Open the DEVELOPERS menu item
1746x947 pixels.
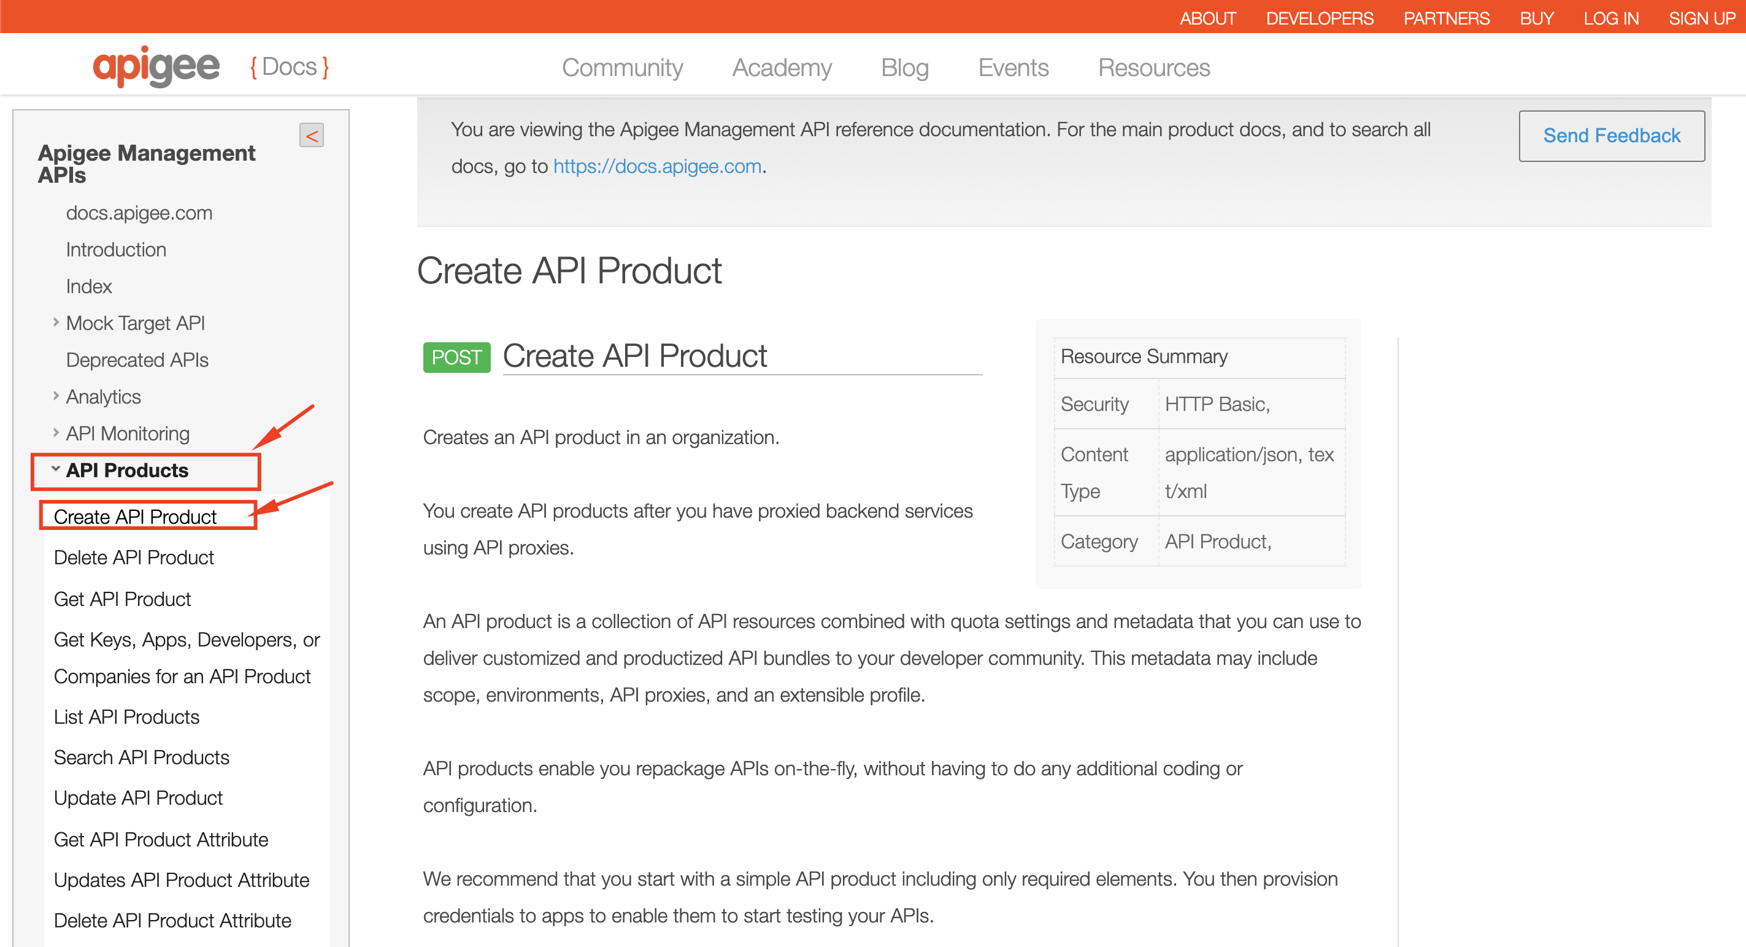point(1320,18)
